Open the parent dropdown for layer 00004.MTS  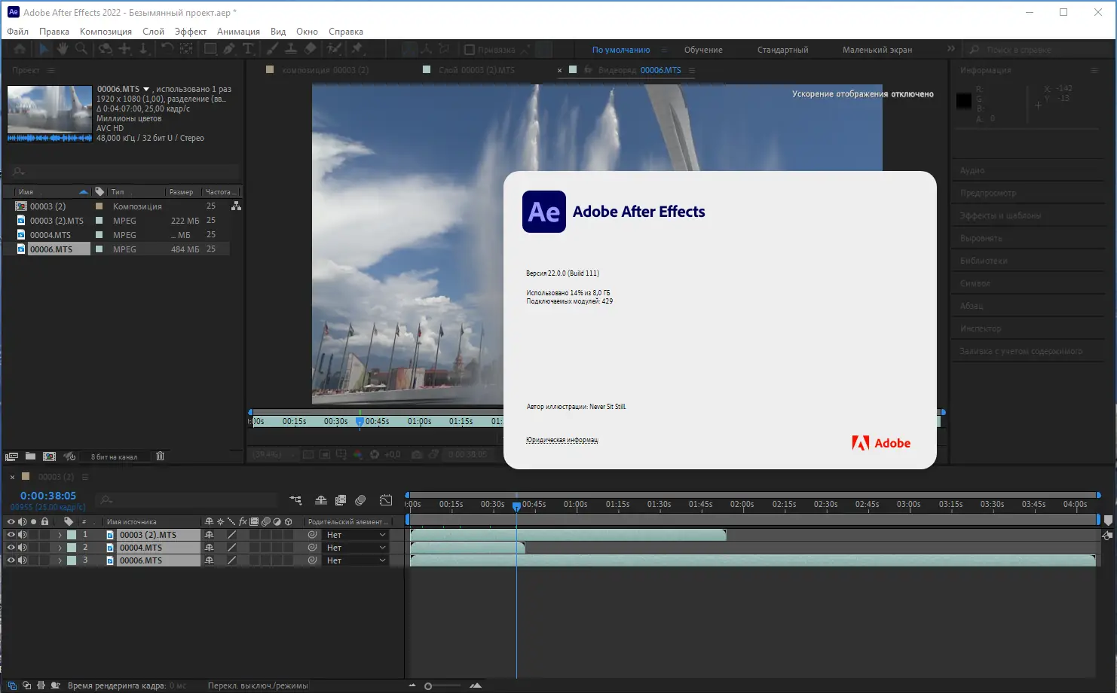coord(356,548)
